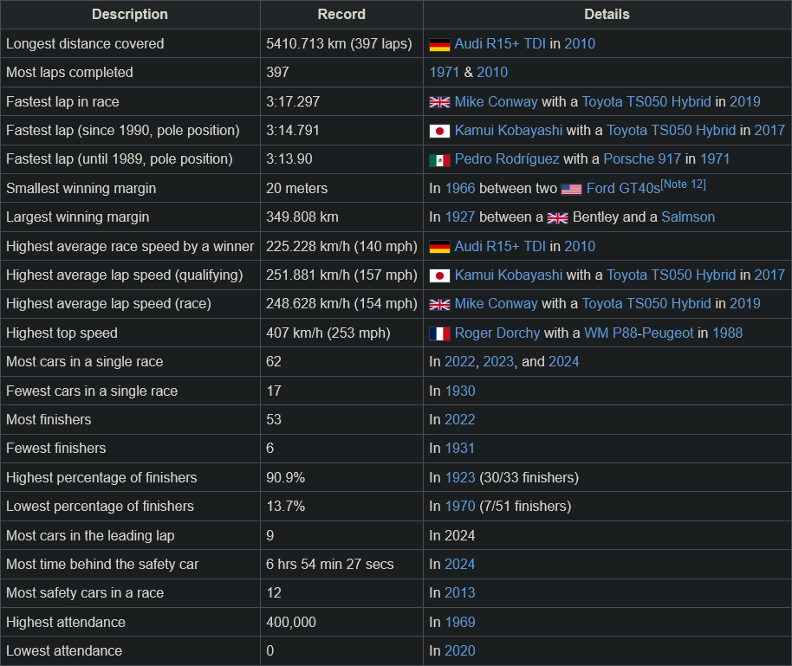792x666 pixels.
Task: Click the UK flag before Bentley
Action: (x=557, y=218)
